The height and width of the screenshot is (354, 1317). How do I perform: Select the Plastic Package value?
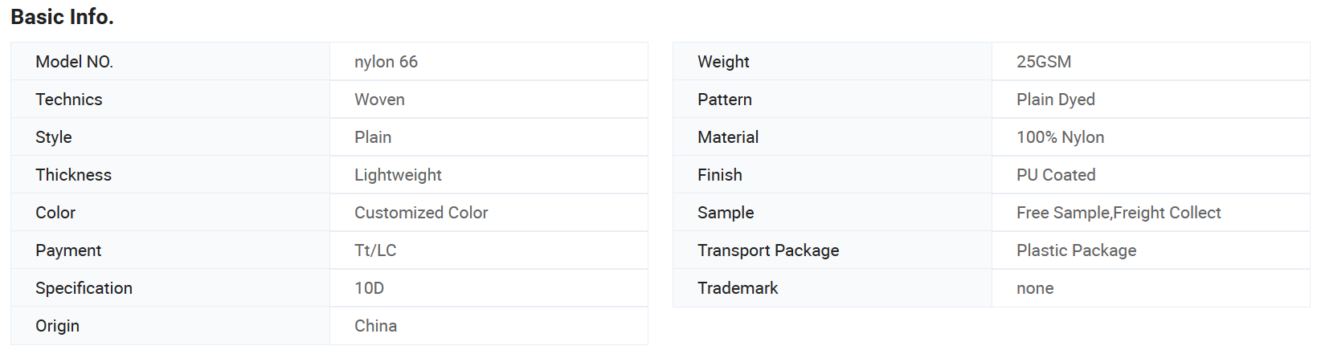(1076, 250)
